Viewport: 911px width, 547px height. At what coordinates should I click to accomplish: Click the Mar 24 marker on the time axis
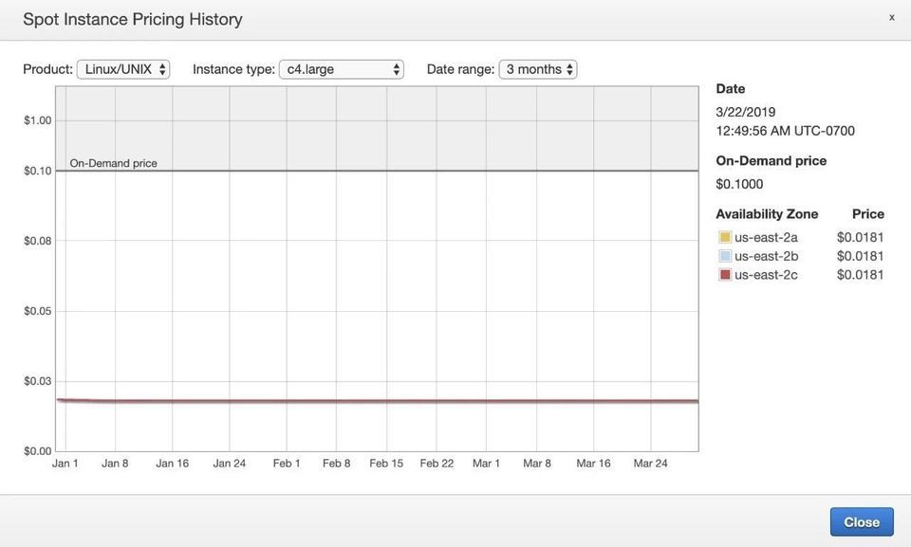(650, 464)
